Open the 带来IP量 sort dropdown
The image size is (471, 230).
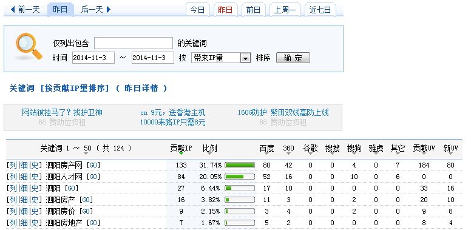pos(221,58)
